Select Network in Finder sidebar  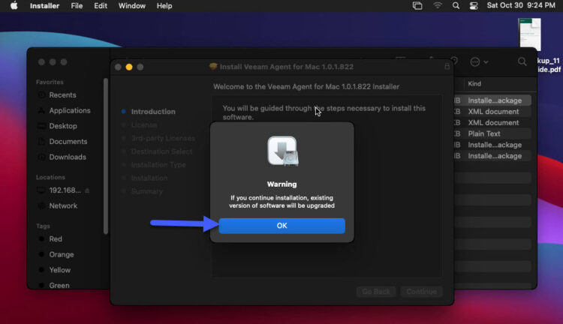click(x=63, y=205)
